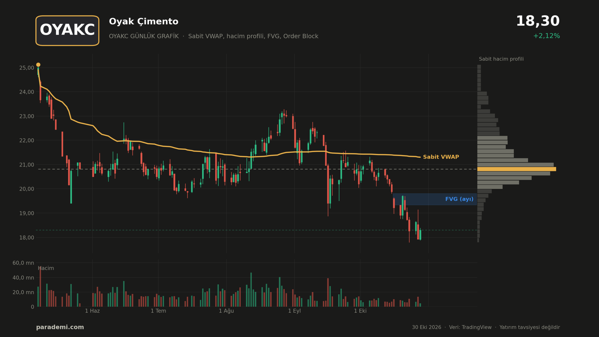Click the Sabit VWAP line label
Screen dimensions: 599x337
tap(441, 157)
